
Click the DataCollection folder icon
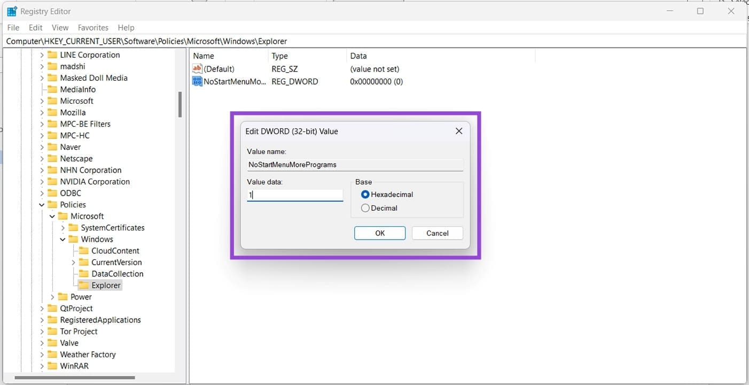85,274
